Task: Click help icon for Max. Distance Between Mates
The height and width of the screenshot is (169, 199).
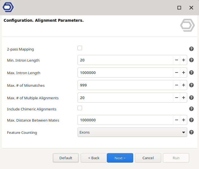Action: pyautogui.click(x=191, y=120)
